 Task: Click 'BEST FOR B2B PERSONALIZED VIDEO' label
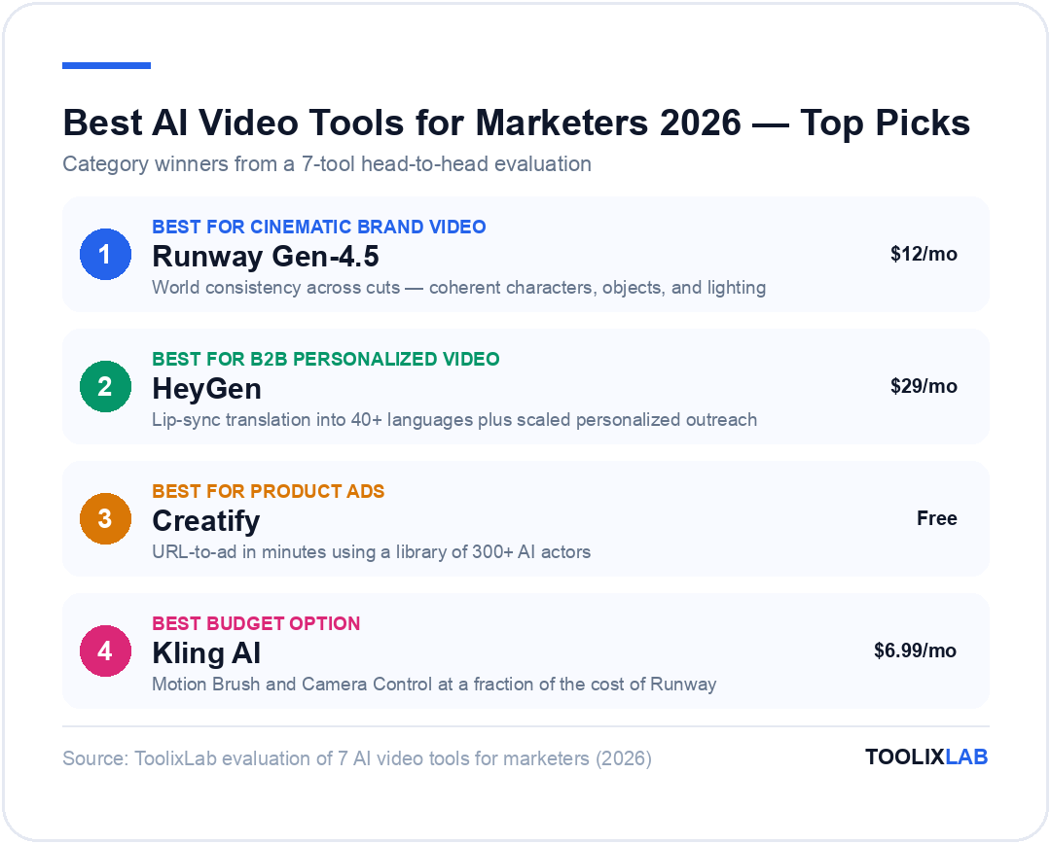(326, 359)
